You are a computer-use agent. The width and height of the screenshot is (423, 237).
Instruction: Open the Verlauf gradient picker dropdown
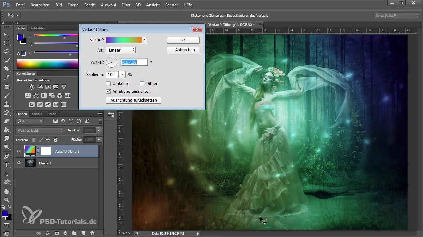[144, 40]
